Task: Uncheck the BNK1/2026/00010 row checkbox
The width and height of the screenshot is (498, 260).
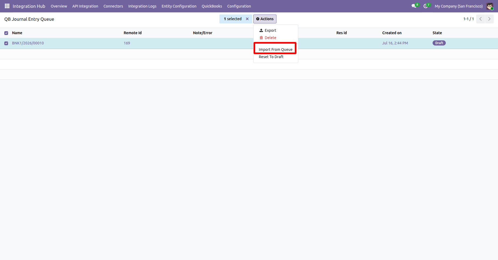Action: pos(6,43)
